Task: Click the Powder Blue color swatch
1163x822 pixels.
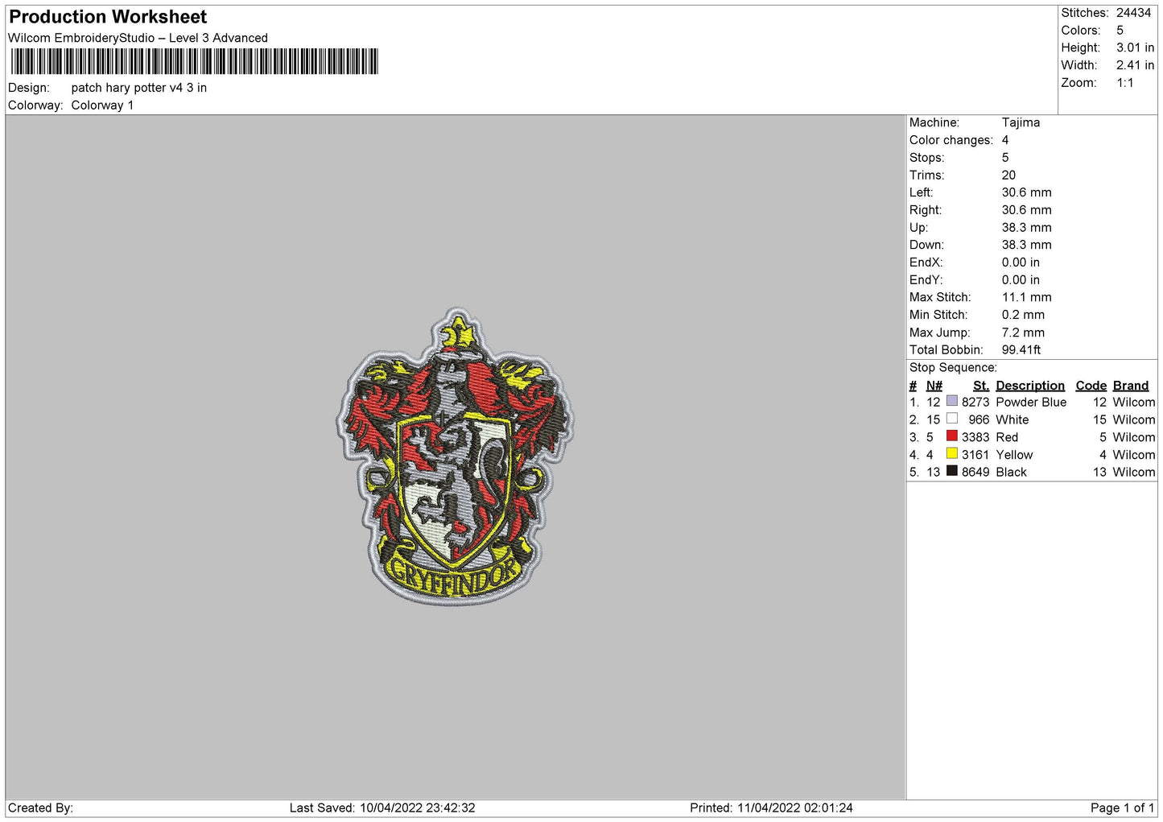Action: pyautogui.click(x=952, y=401)
